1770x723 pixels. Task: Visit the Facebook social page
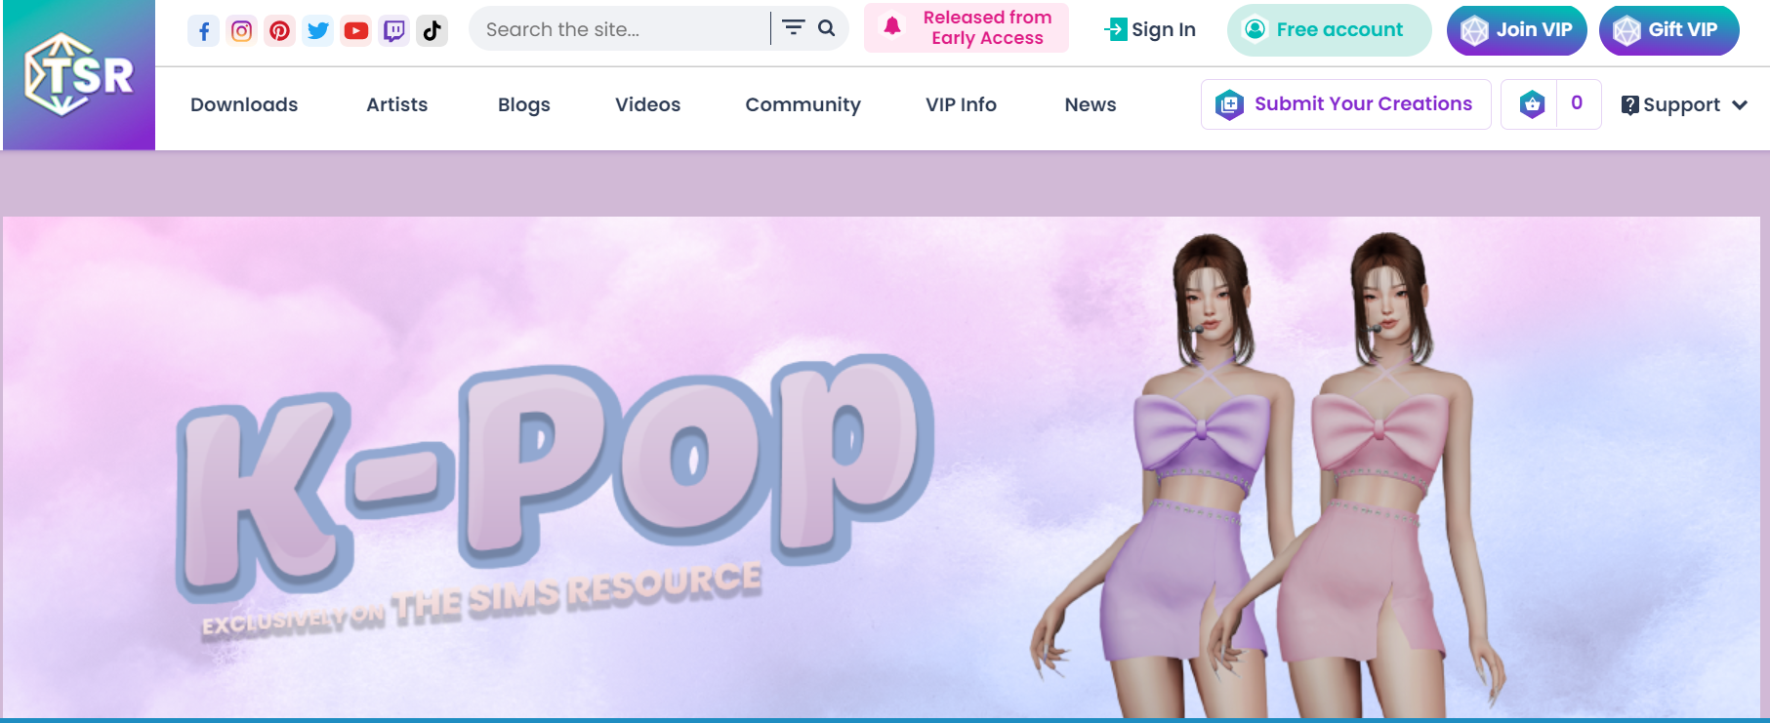point(203,31)
